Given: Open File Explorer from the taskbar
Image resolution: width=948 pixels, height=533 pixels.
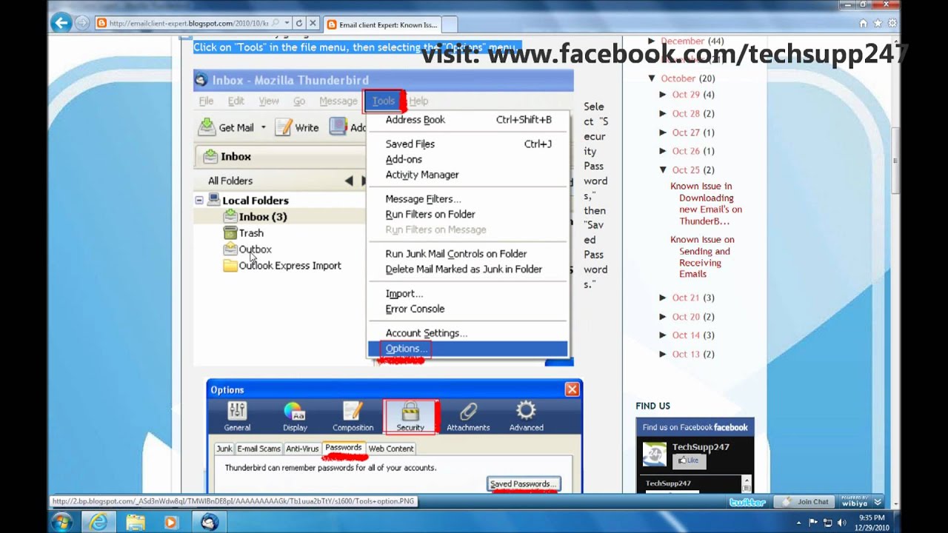Looking at the screenshot, I should (x=136, y=522).
